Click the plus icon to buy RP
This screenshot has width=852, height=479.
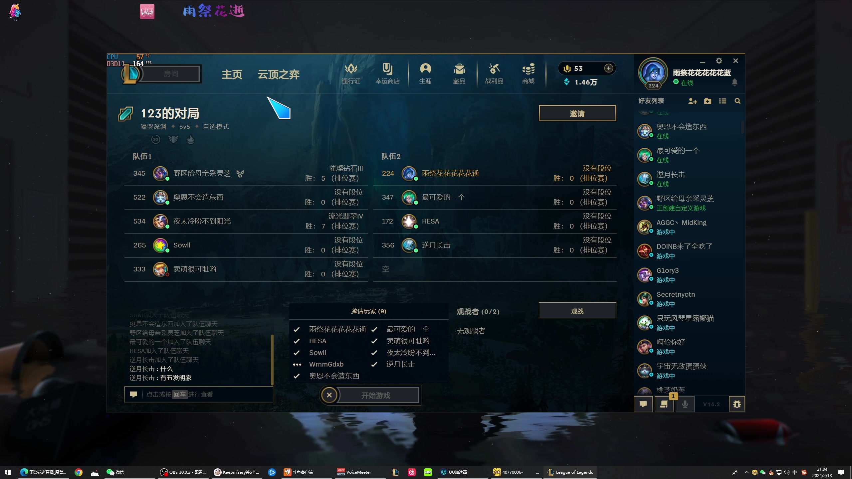(608, 68)
